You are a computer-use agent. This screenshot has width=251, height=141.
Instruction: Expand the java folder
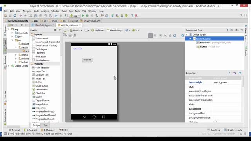(x=12, y=36)
